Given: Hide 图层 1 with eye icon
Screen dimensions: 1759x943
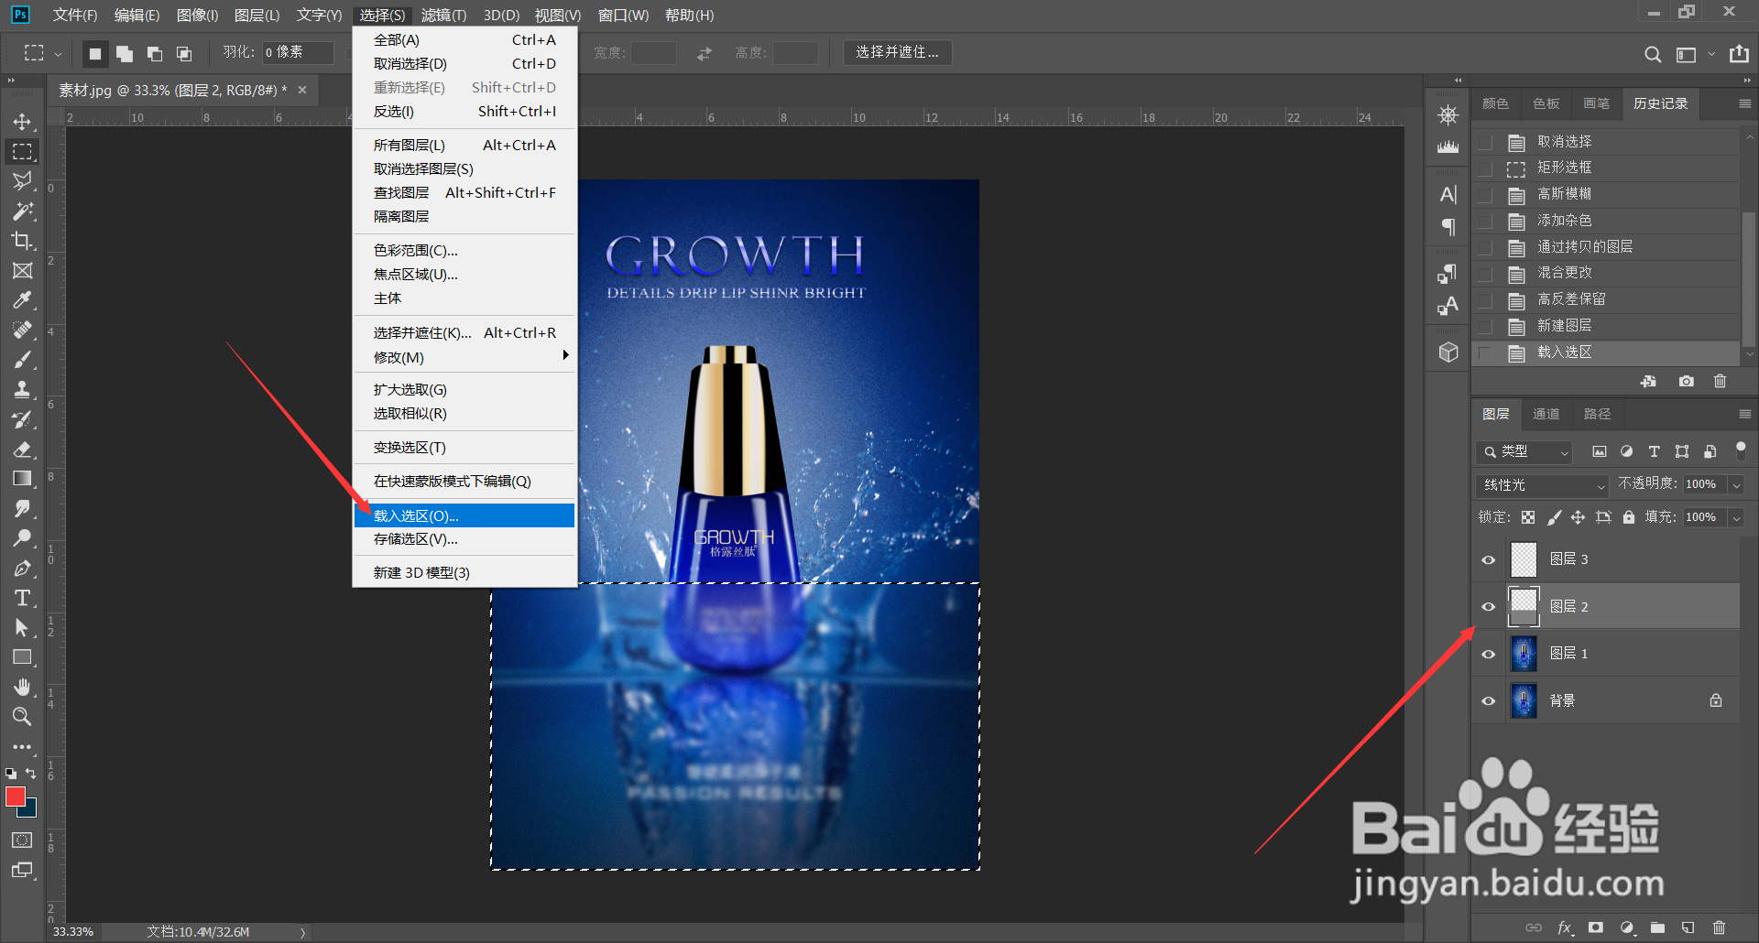Looking at the screenshot, I should tap(1489, 654).
